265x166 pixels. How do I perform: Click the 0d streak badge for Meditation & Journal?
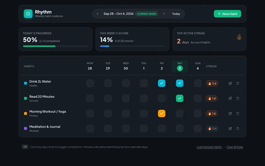(212, 129)
